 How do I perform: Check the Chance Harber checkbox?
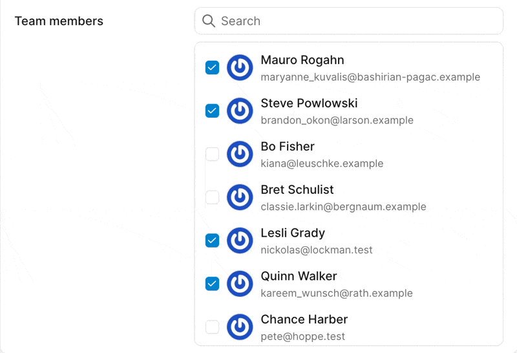(x=213, y=327)
